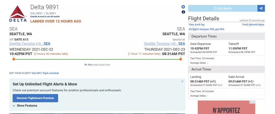Close the advertisement with X icon
This screenshot has width=275, height=114.
pyautogui.click(x=254, y=102)
